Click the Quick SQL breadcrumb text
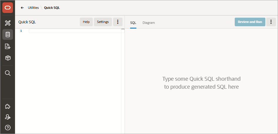Image resolution: width=278 pixels, height=134 pixels. 52,8
